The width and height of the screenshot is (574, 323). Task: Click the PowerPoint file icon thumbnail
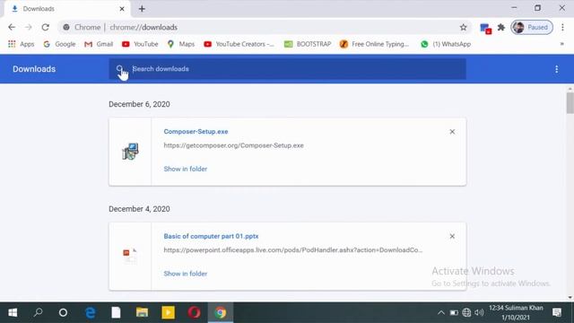pos(130,255)
